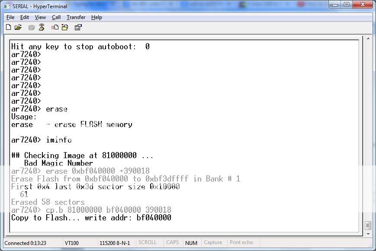Click the 'Erase Flash from 0xbf040000' line

point(125,179)
